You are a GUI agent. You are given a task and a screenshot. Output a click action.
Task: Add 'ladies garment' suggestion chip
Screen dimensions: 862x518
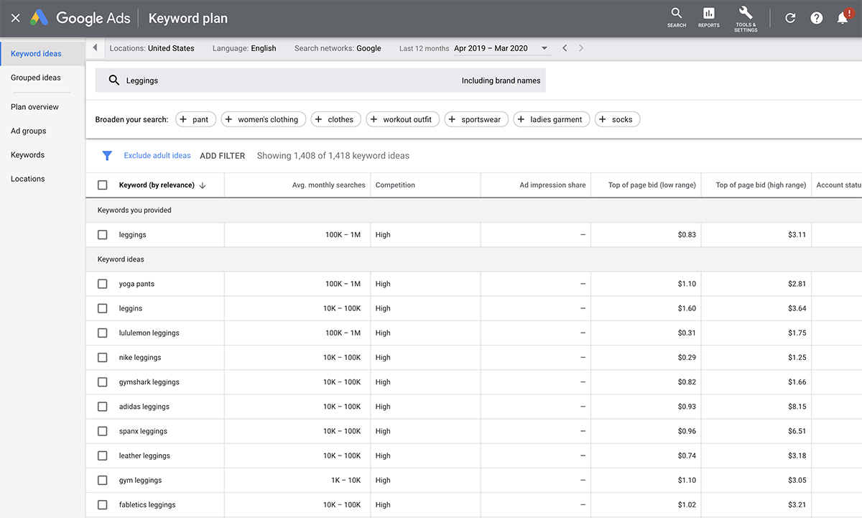click(552, 119)
